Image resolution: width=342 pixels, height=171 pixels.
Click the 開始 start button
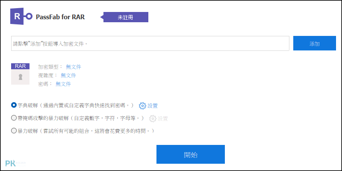click(191, 154)
